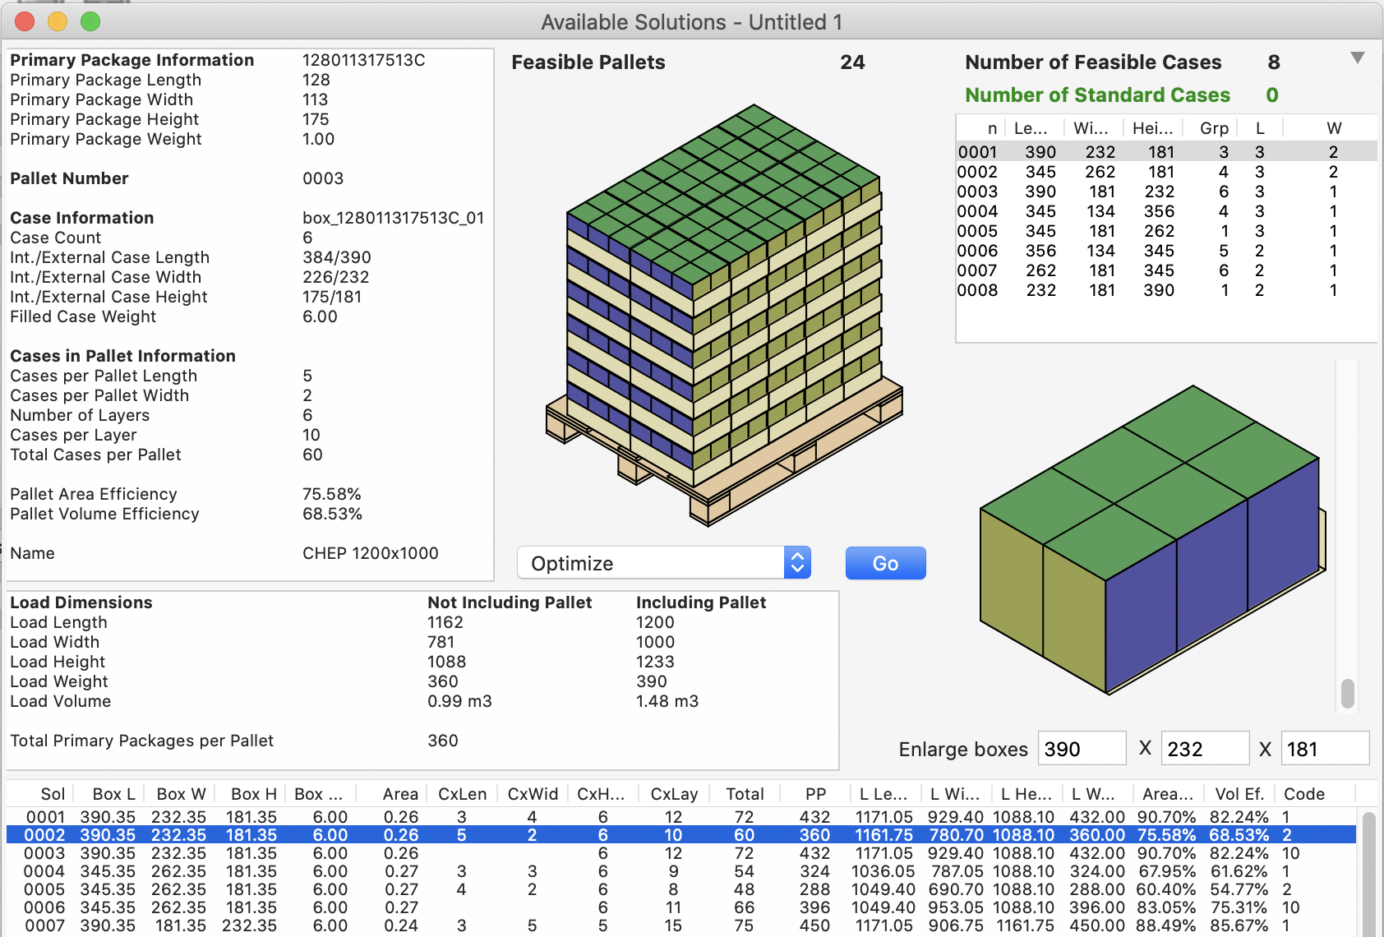Image resolution: width=1384 pixels, height=937 pixels.
Task: Sort solutions by PP column
Action: 815,794
